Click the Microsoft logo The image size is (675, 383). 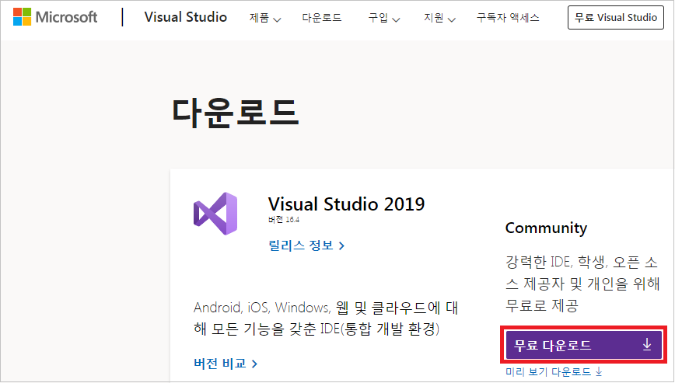pos(55,17)
